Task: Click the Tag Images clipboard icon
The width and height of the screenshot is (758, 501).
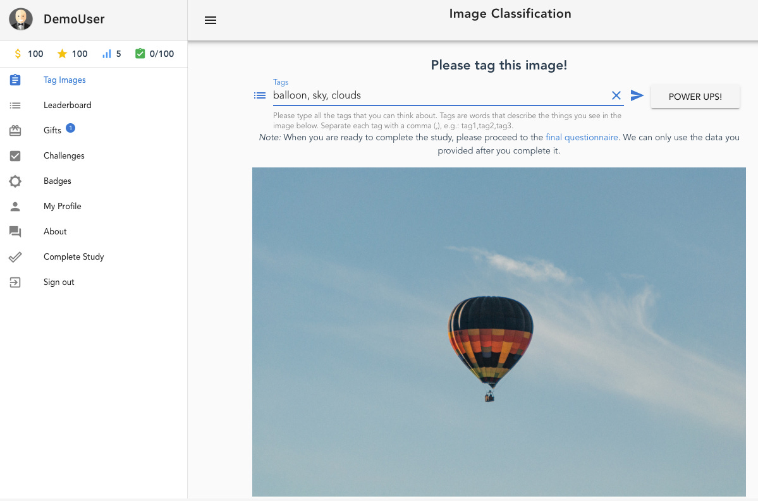Action: point(15,80)
